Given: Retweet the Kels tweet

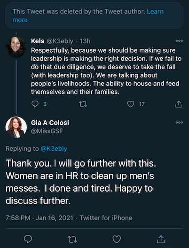Looking at the screenshot, I should coord(83,104).
